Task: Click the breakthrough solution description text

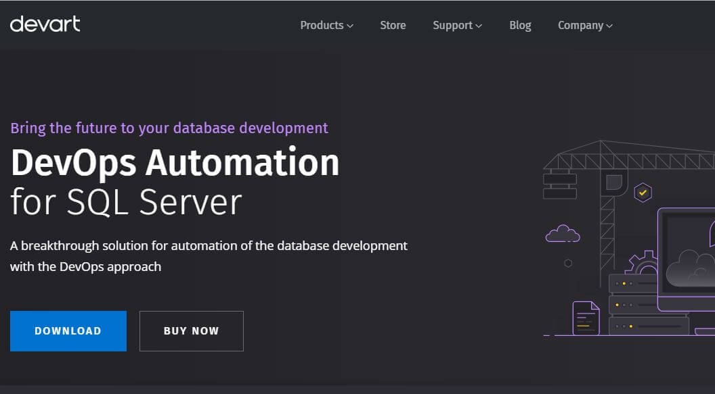Action: tap(209, 255)
